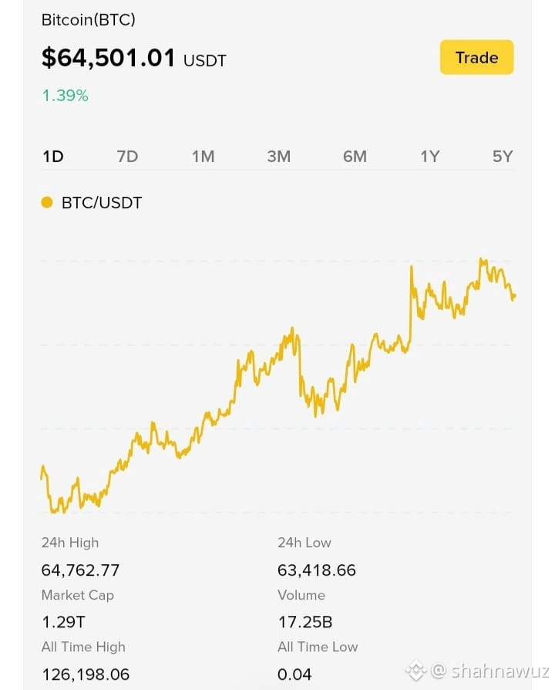This screenshot has width=555, height=690.
Task: Tap the 1.39% change percentage
Action: pos(65,96)
